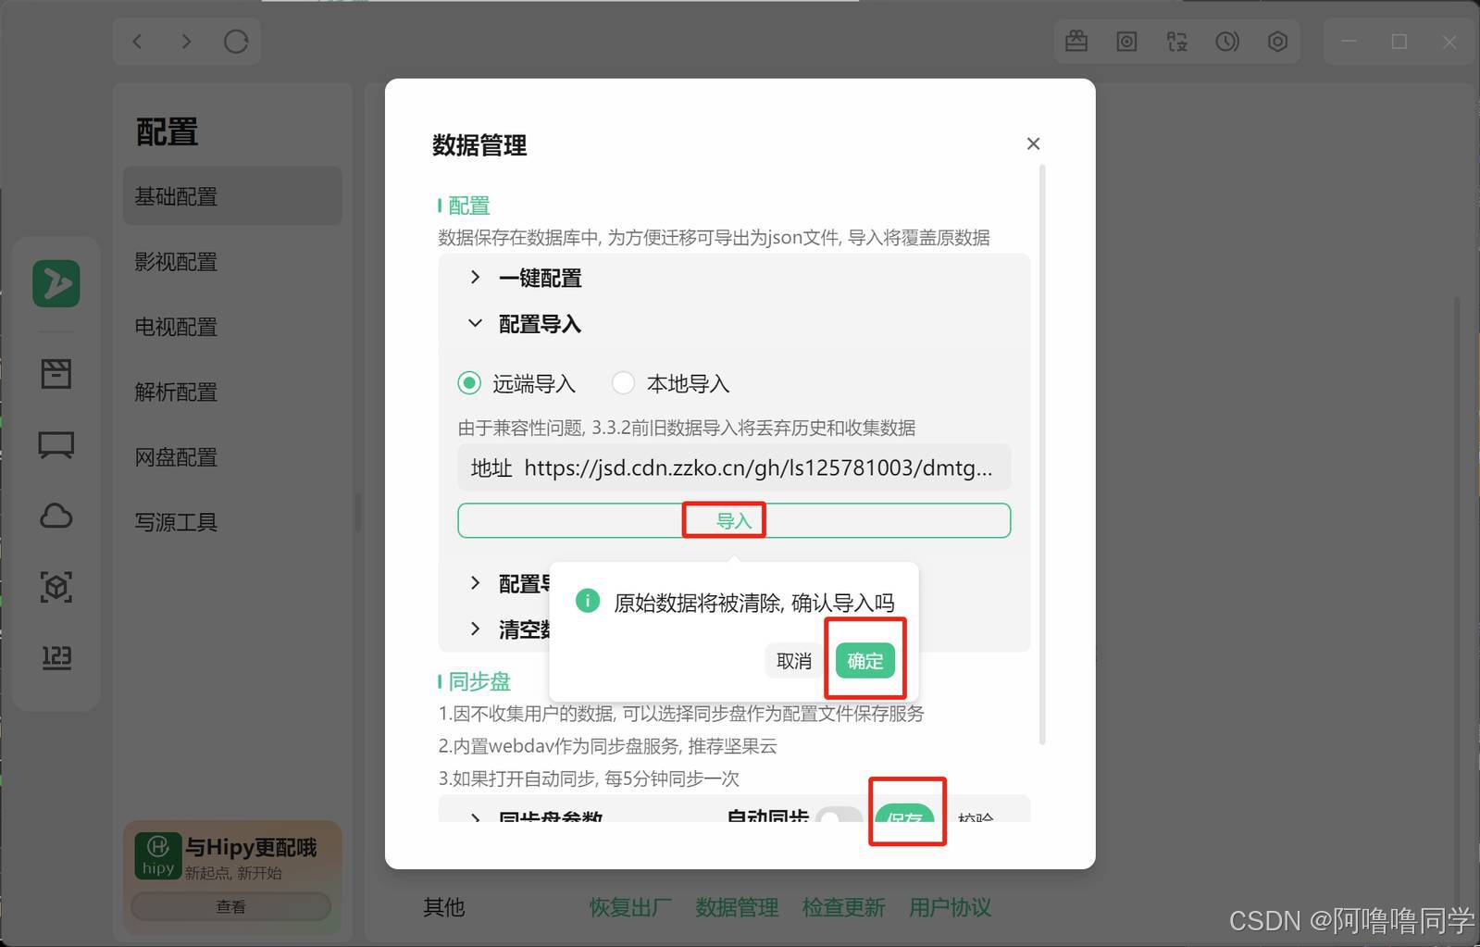Image resolution: width=1480 pixels, height=947 pixels.
Task: Close the 数据管理 dialog
Action: click(x=1033, y=143)
